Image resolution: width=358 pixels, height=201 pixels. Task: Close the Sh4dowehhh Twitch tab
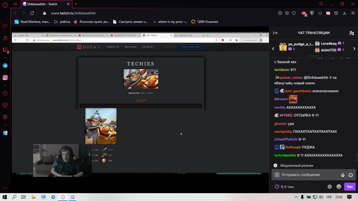[68, 4]
